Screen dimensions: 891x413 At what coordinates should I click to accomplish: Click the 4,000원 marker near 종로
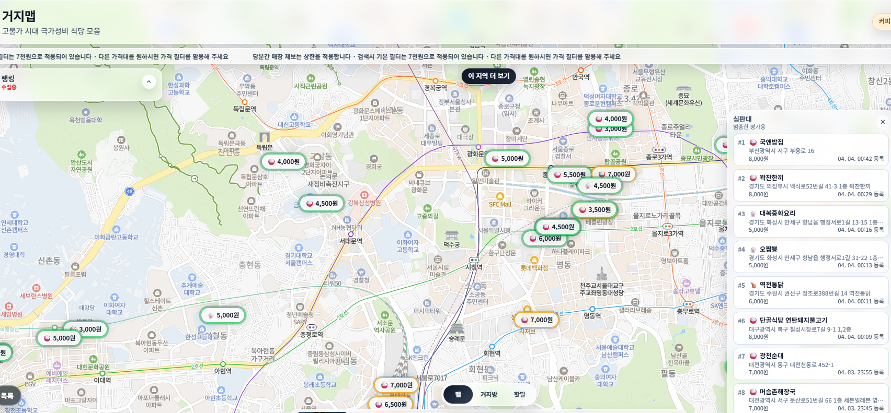(611, 119)
